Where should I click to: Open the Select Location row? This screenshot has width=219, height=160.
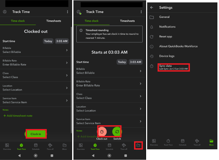click(x=36, y=88)
